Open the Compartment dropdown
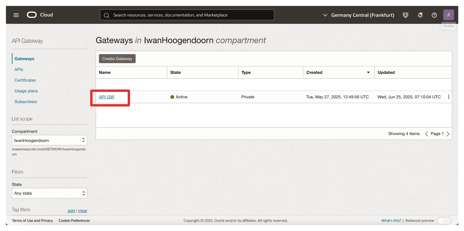Screen dimensions: 464x231 (x=49, y=140)
